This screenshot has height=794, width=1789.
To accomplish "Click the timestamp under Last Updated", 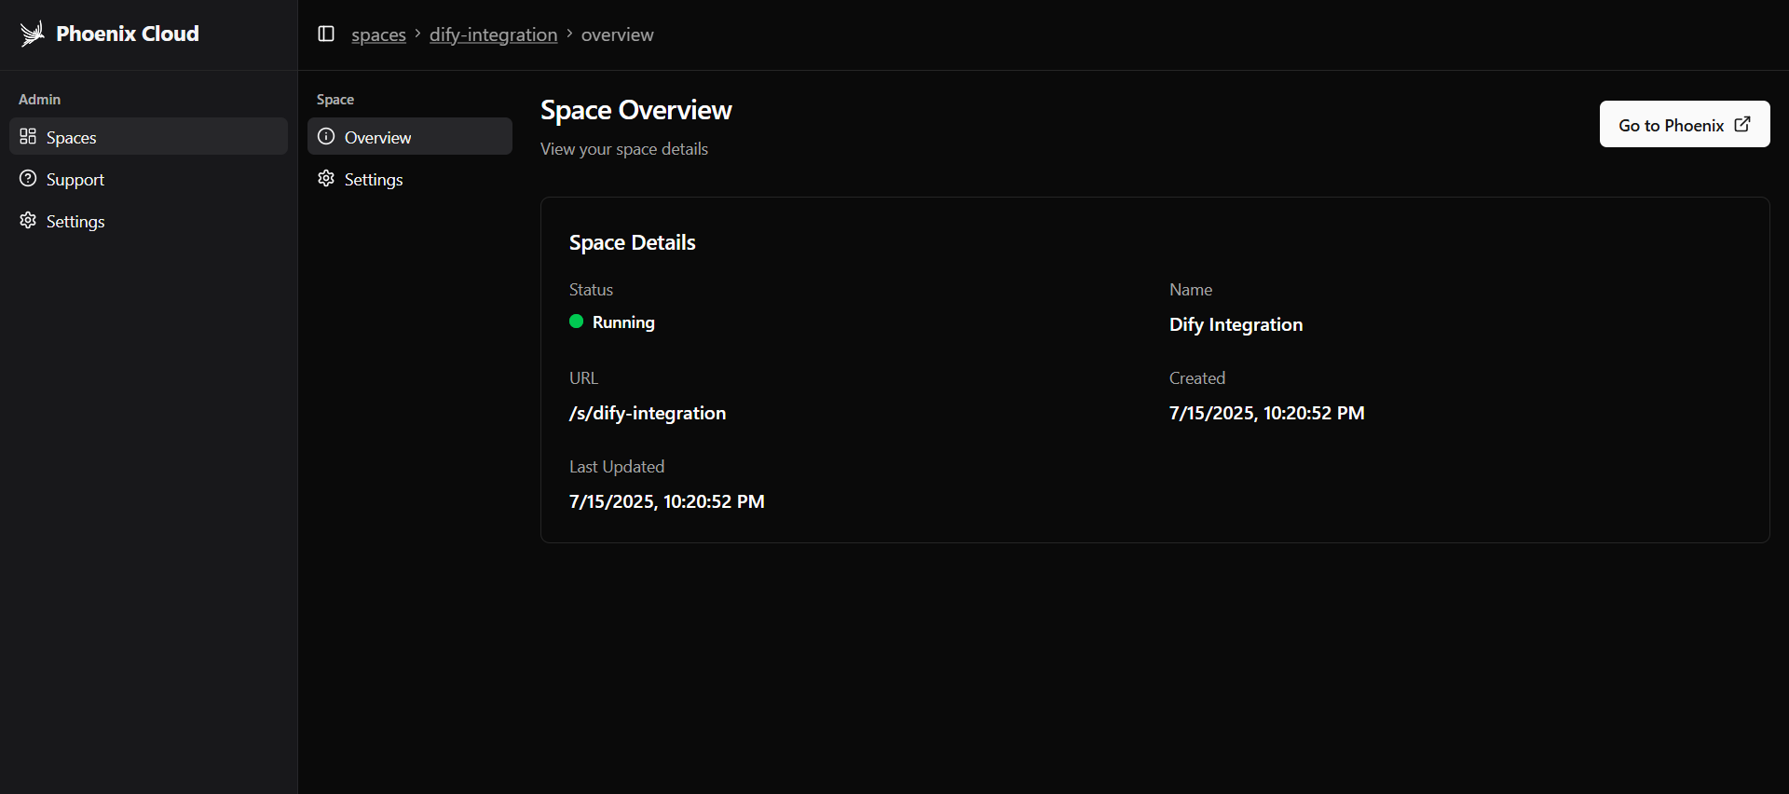I will (666, 501).
